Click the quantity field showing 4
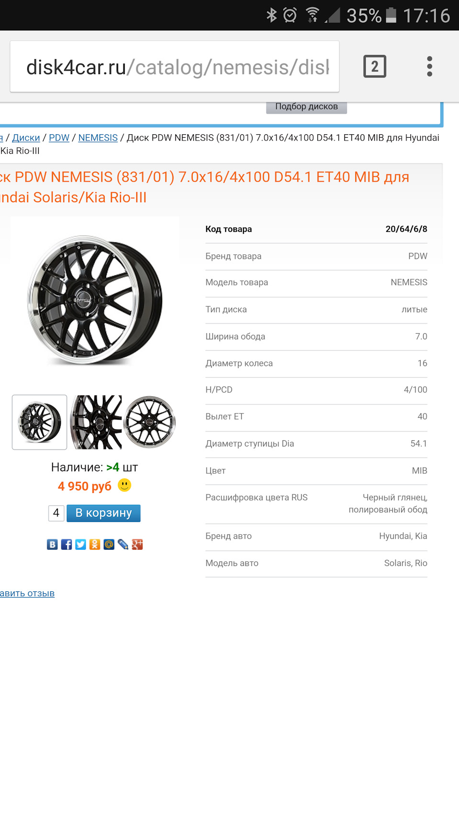Viewport: 459px width, 816px height. (56, 513)
